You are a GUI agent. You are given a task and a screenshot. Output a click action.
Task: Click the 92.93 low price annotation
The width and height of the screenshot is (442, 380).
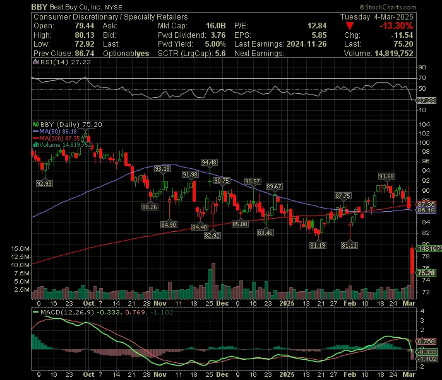pos(44,183)
